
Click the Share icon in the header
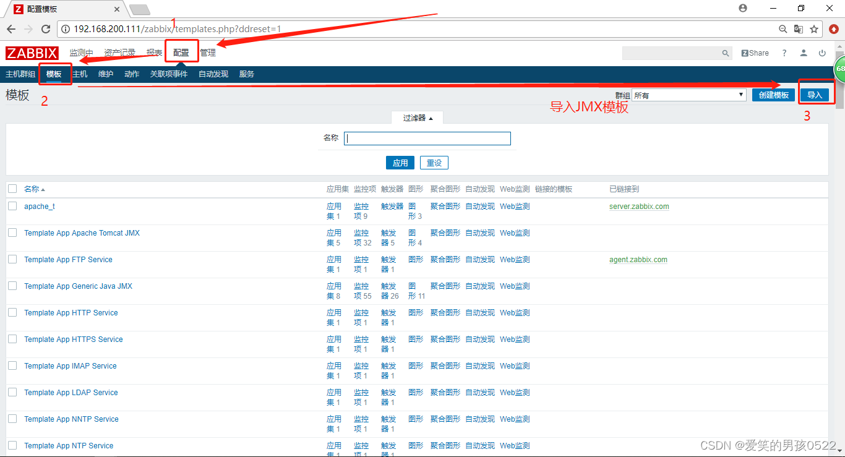755,53
